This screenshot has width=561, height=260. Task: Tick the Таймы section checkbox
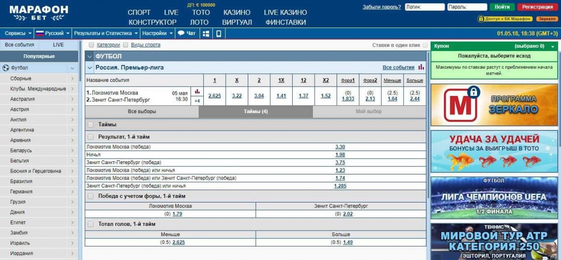[x=91, y=125]
